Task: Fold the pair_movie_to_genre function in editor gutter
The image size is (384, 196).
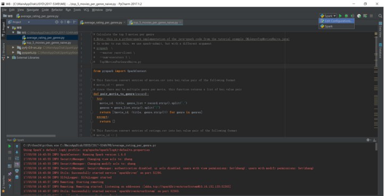Action: 91,94
